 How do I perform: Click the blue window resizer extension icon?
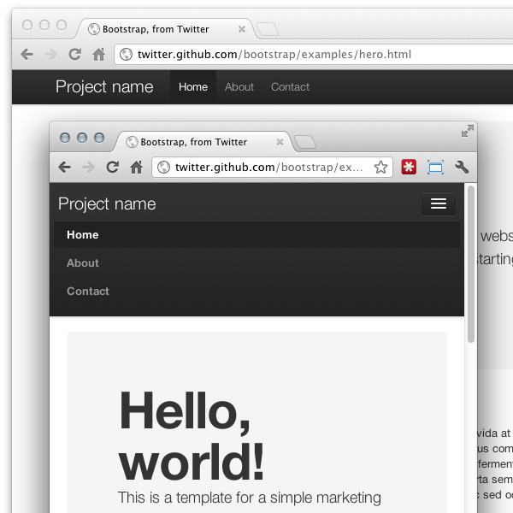click(x=435, y=168)
